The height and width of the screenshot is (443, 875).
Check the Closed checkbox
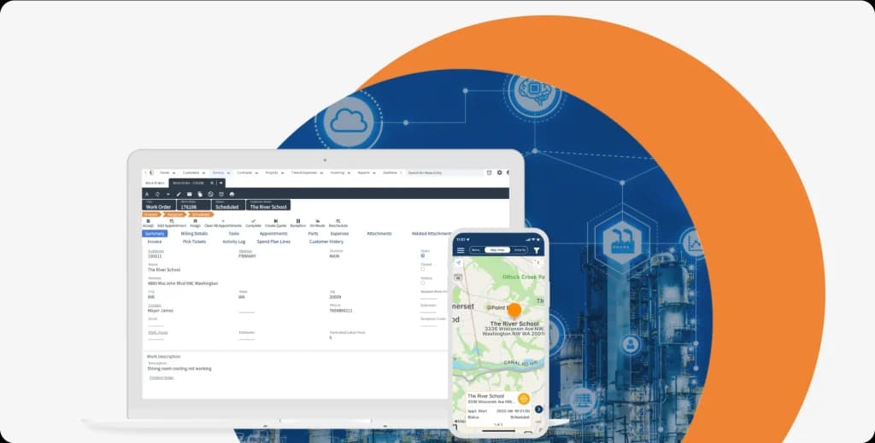[x=422, y=269]
